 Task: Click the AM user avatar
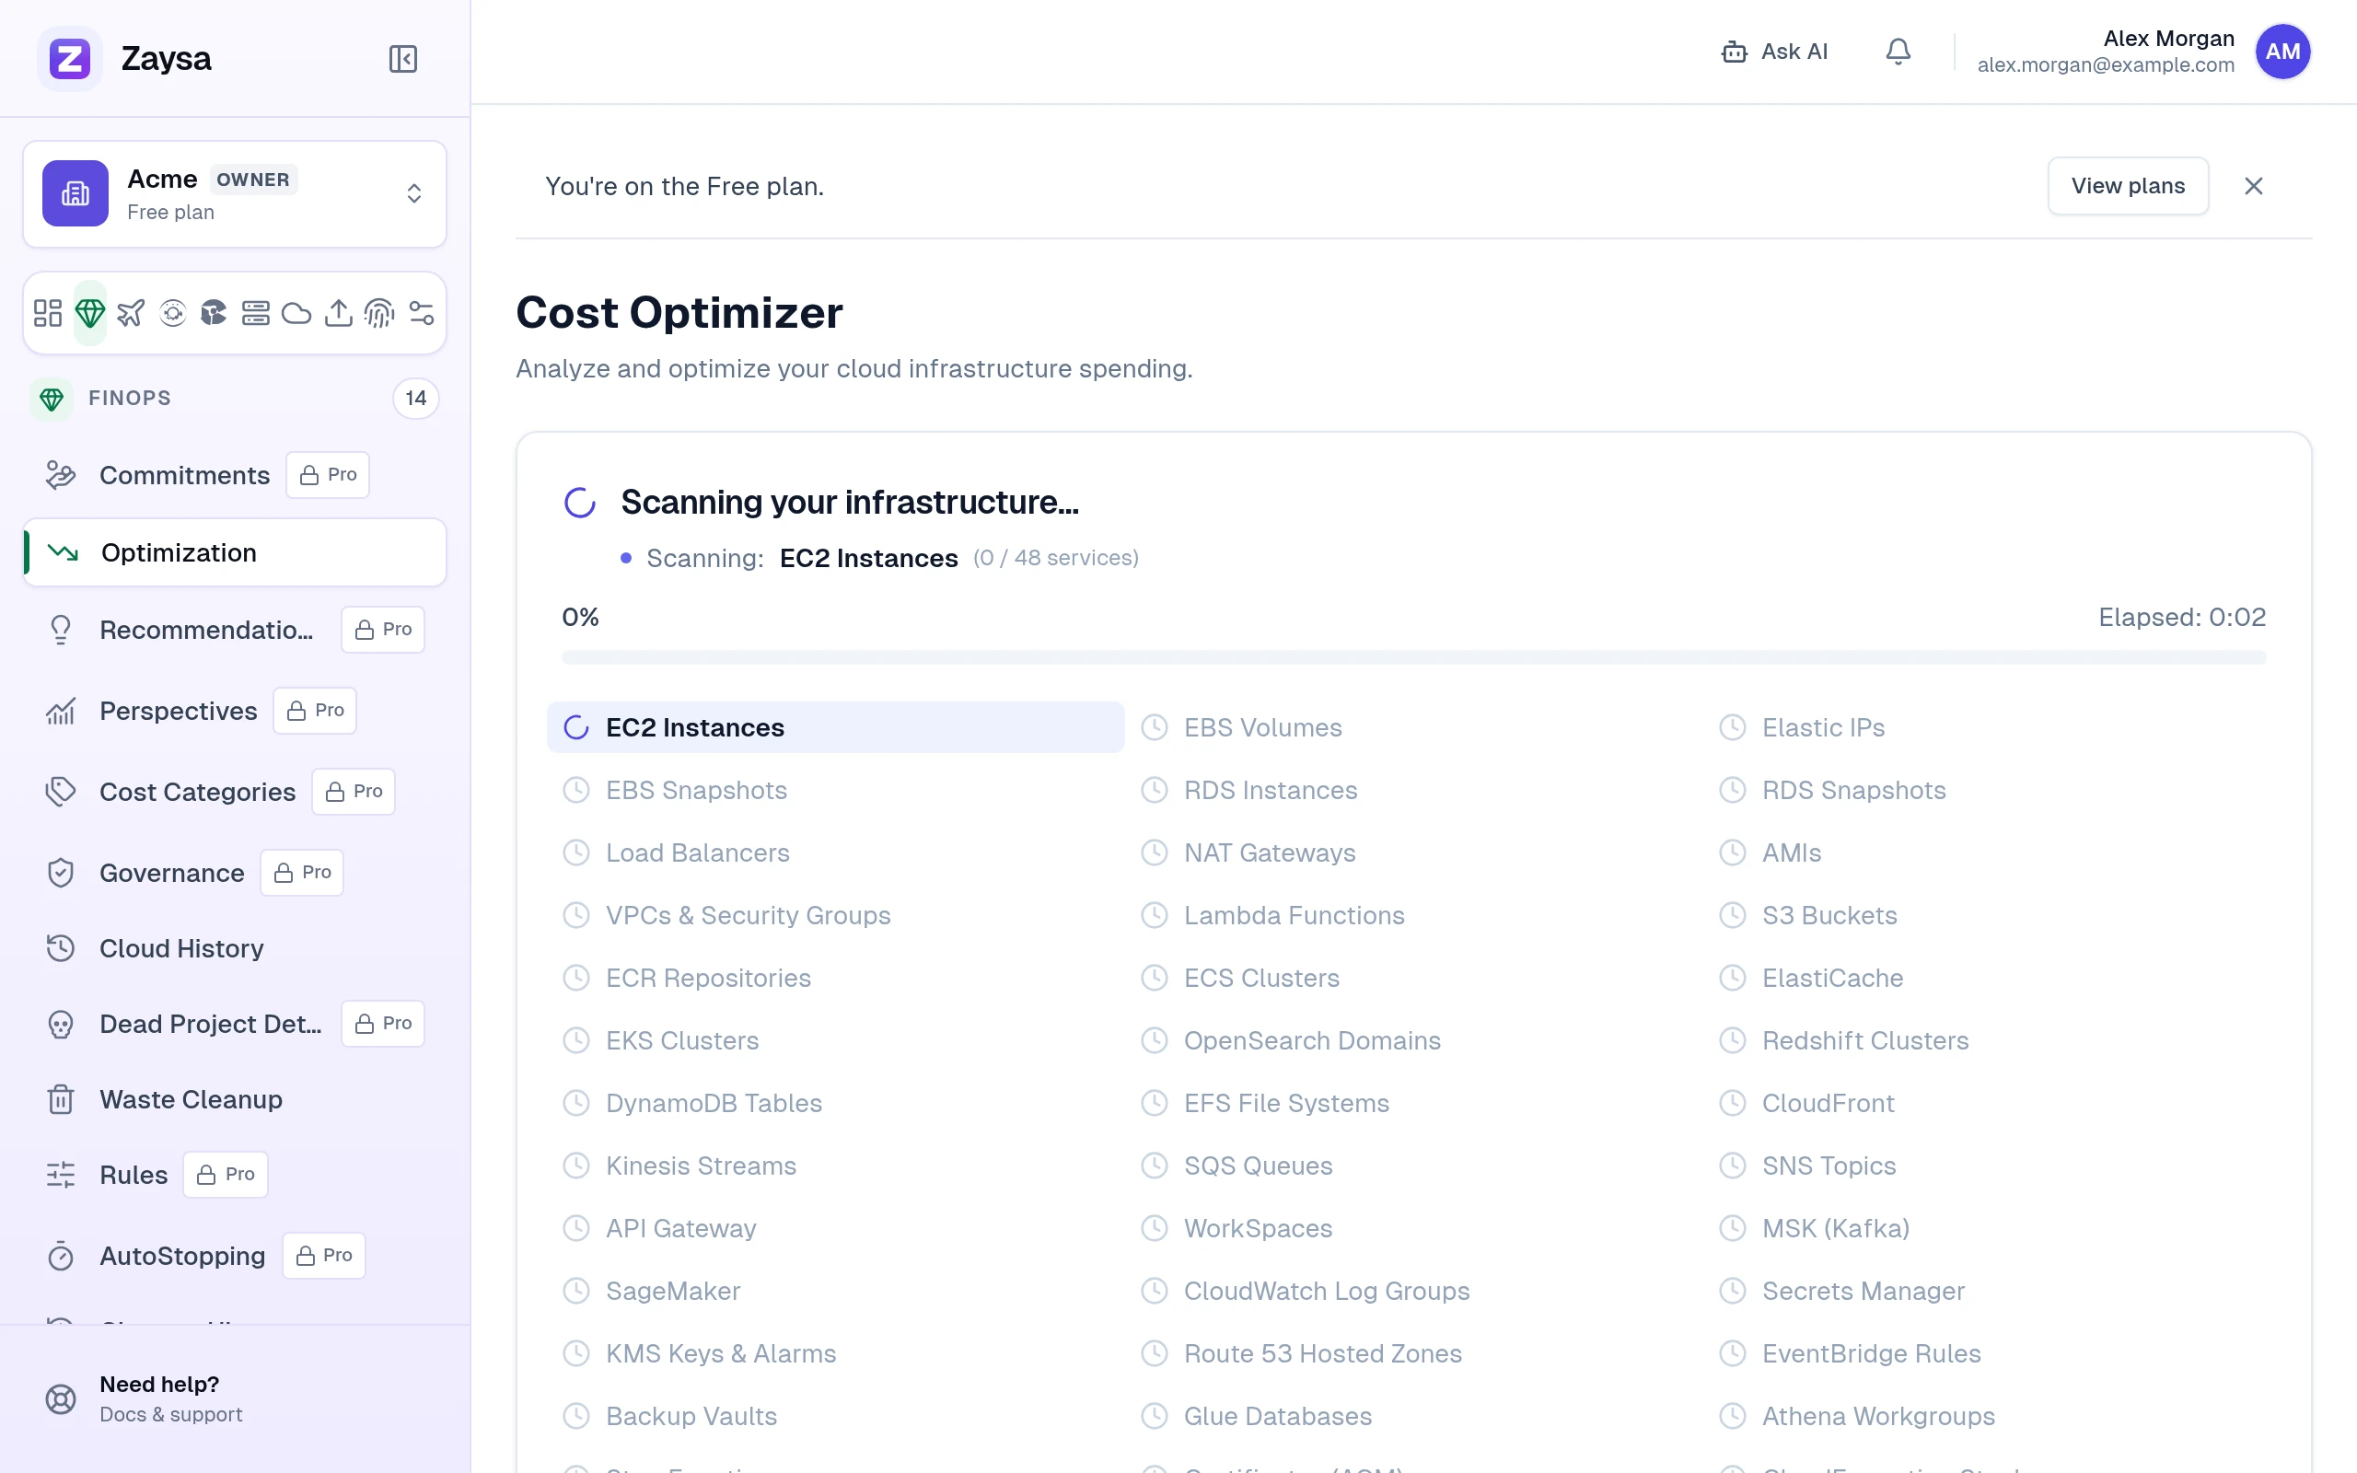click(2282, 52)
